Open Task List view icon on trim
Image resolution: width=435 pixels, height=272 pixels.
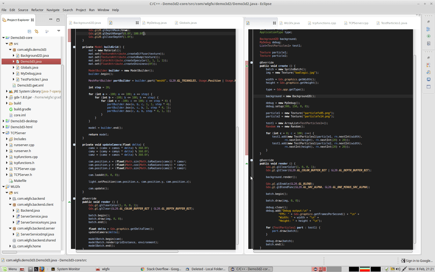(429, 44)
